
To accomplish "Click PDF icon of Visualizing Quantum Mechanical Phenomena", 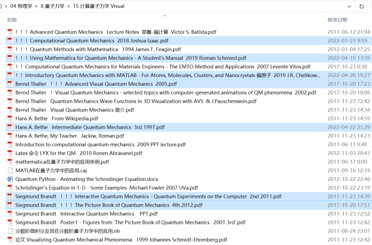I will pos(10,240).
